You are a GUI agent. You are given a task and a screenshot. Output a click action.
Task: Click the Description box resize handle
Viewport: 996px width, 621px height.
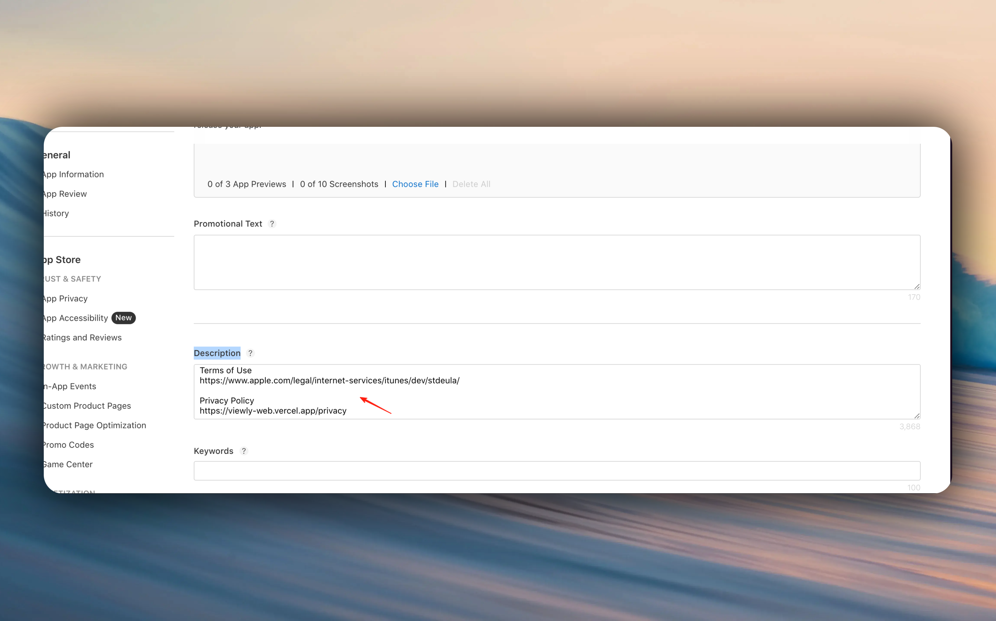pyautogui.click(x=917, y=416)
